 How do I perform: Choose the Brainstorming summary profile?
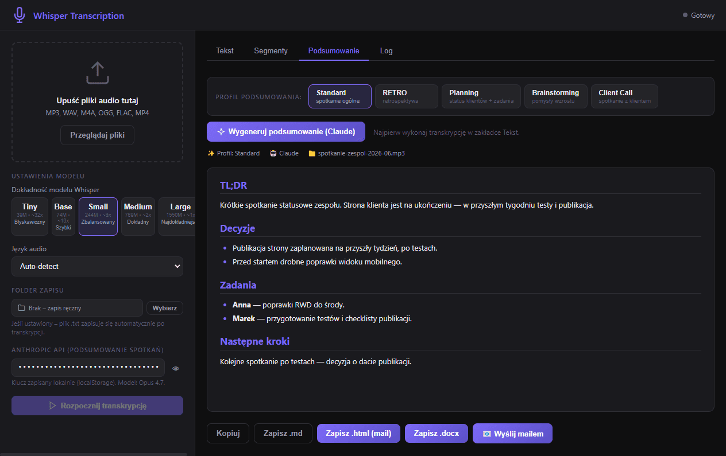[556, 96]
